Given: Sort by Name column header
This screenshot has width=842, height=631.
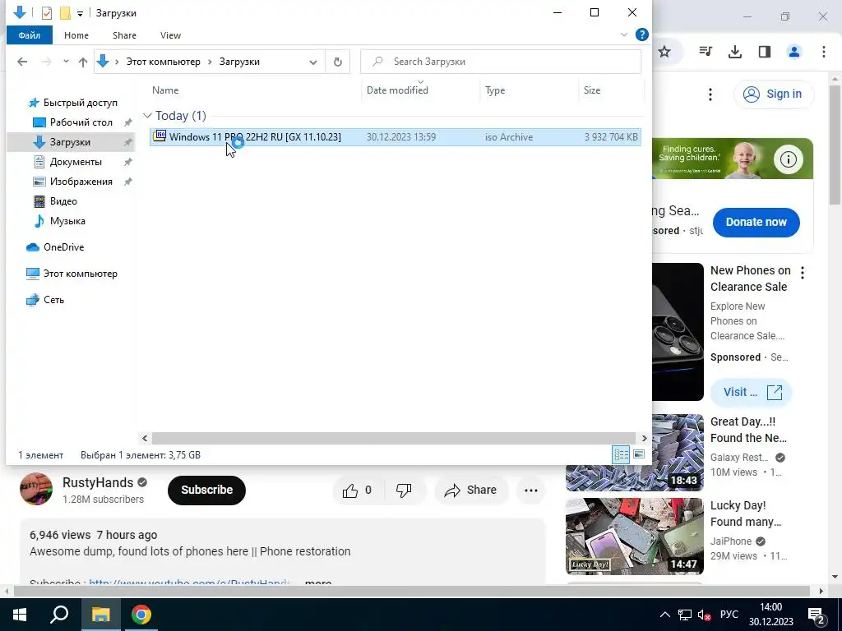Looking at the screenshot, I should [x=165, y=90].
